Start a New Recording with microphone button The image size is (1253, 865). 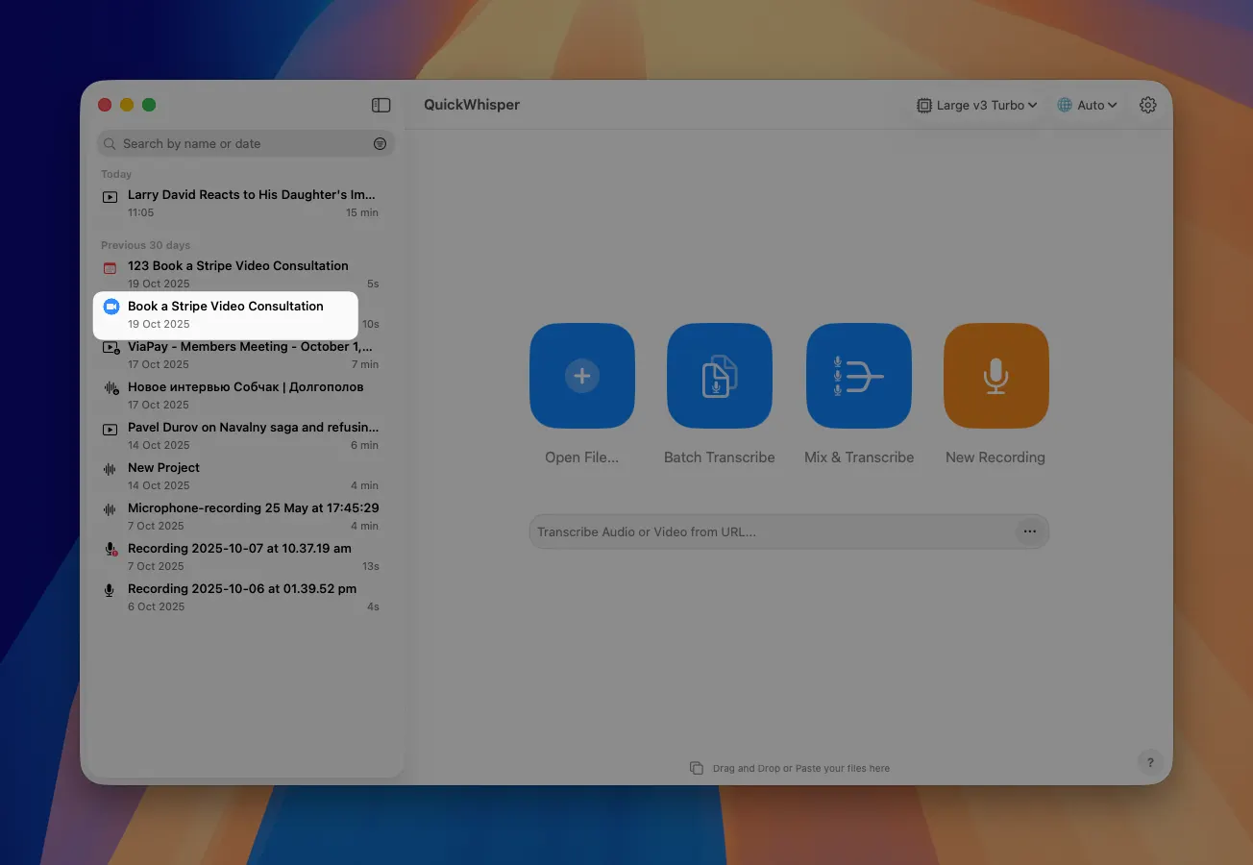click(x=995, y=376)
